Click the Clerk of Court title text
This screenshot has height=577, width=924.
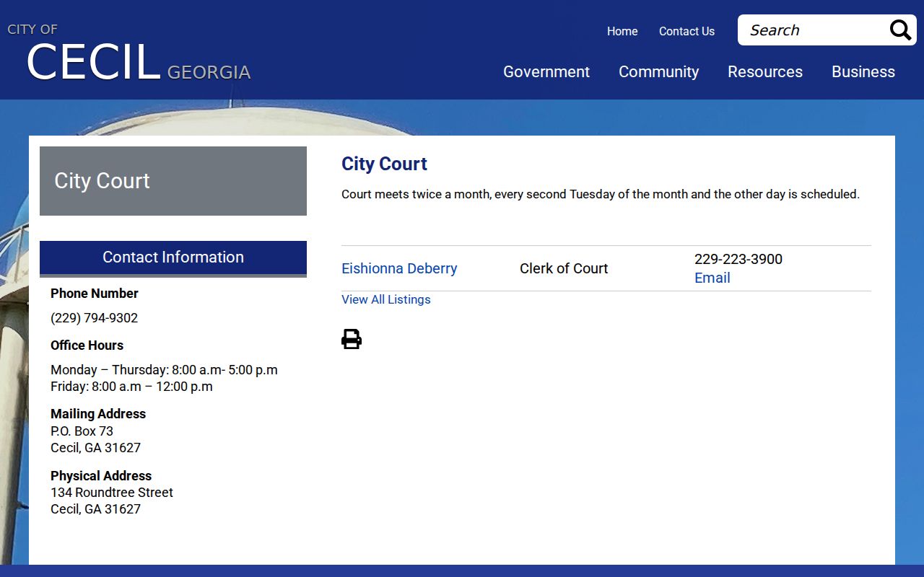564,268
